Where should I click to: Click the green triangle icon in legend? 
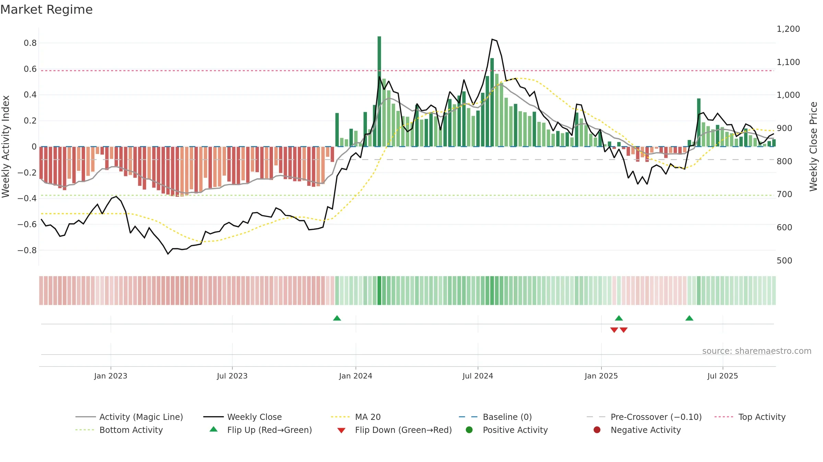pos(214,429)
